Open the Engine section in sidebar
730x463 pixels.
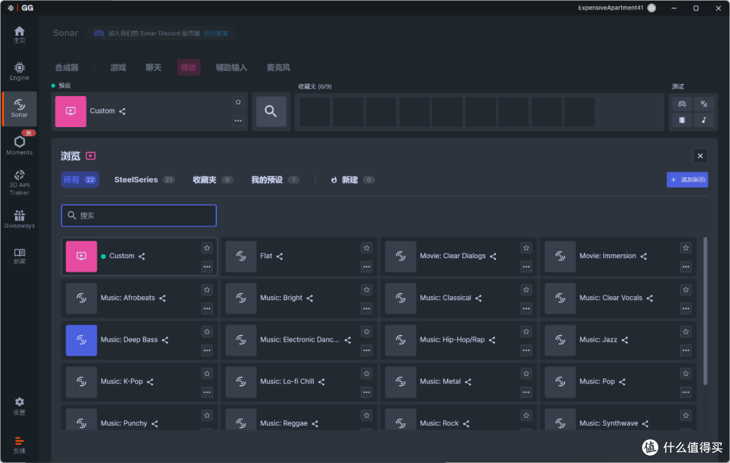click(x=19, y=71)
